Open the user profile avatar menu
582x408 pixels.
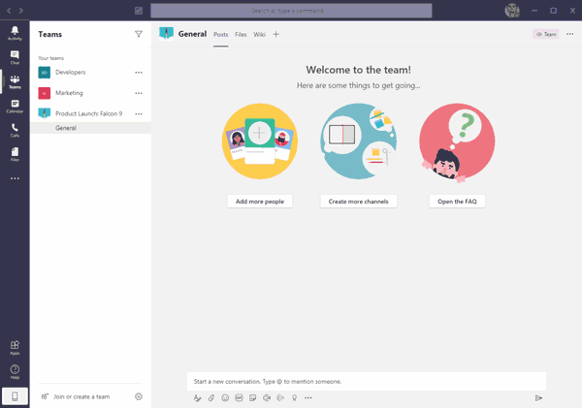pos(512,11)
